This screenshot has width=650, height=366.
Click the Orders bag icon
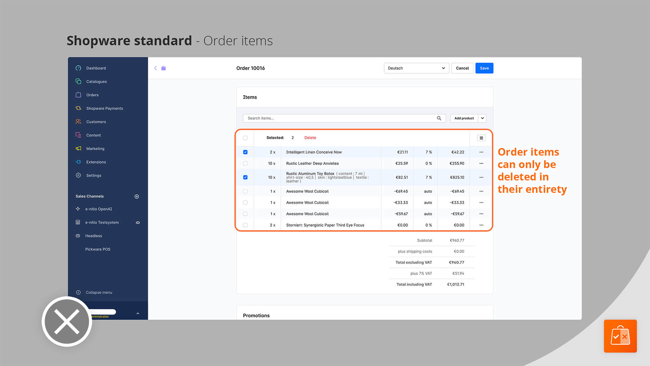click(79, 95)
